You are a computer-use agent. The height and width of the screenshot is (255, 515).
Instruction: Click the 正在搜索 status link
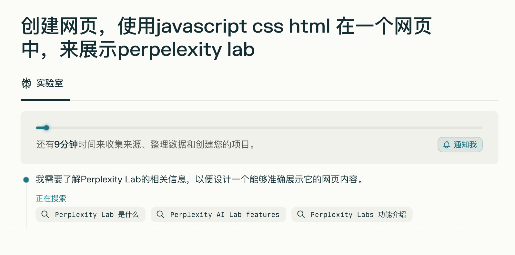click(51, 198)
